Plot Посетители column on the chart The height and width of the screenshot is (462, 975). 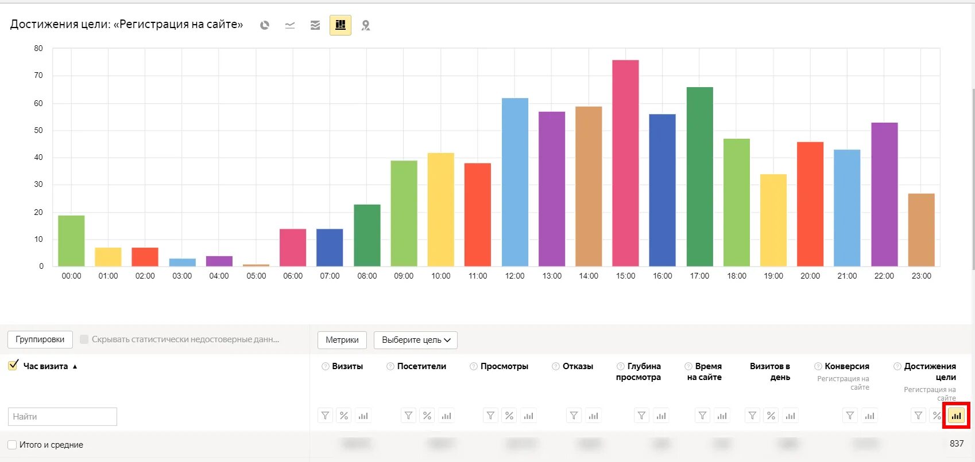click(x=446, y=416)
